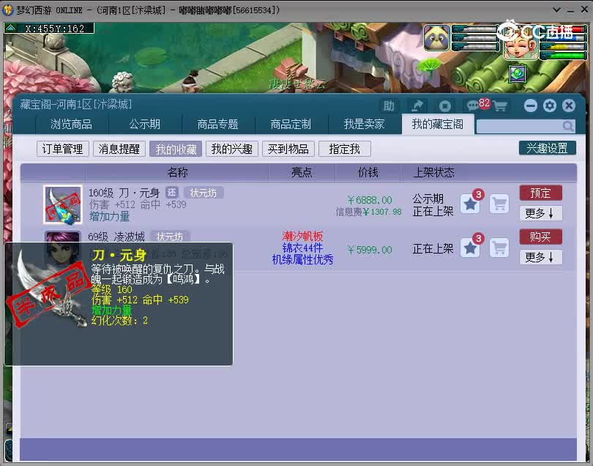Click 购买 button for 凌波城 character
Screen dimensions: 593x466
coord(540,237)
